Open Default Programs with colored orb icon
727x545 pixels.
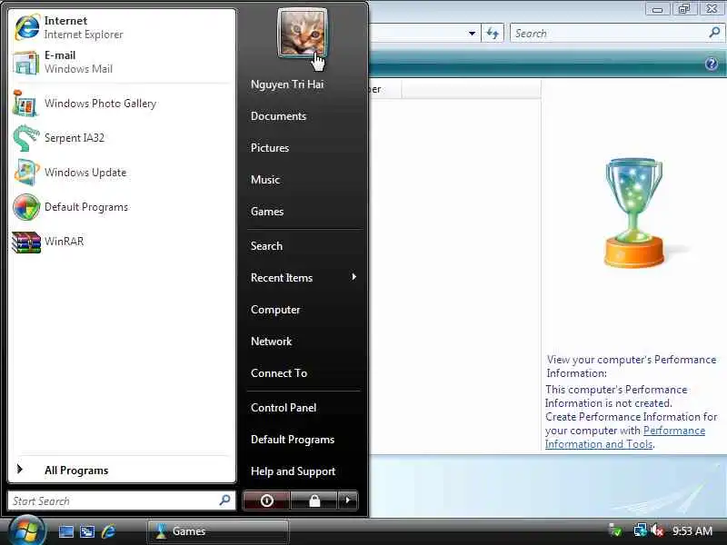[122, 207]
